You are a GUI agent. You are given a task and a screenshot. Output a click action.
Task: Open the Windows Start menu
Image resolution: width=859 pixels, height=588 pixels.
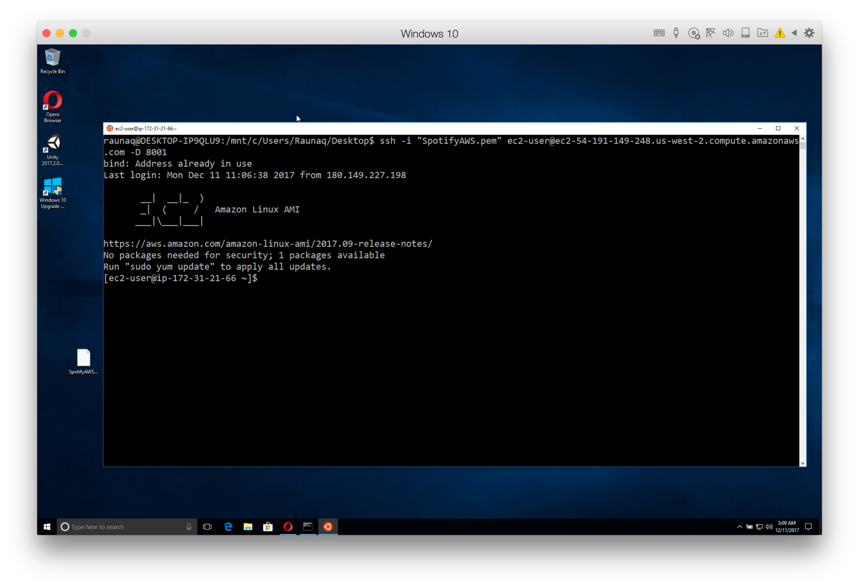[x=47, y=527]
